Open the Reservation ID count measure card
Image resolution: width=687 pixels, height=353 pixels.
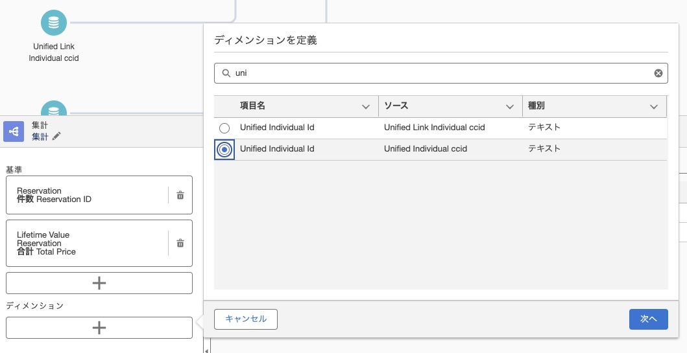coord(99,195)
